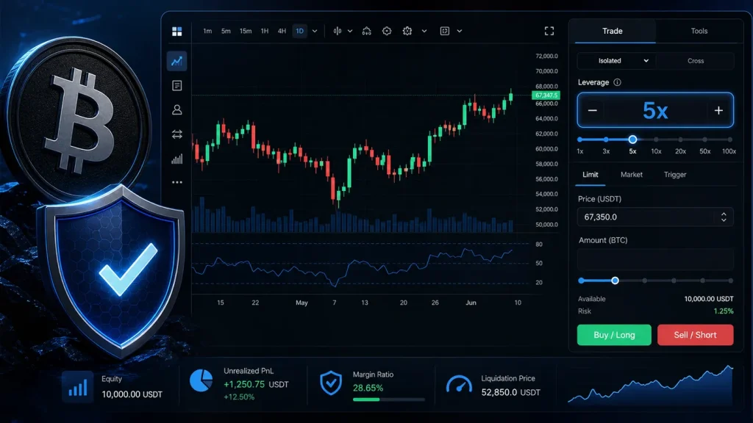This screenshot has height=423, width=753.
Task: Switch margin mode to Cross
Action: coord(696,61)
